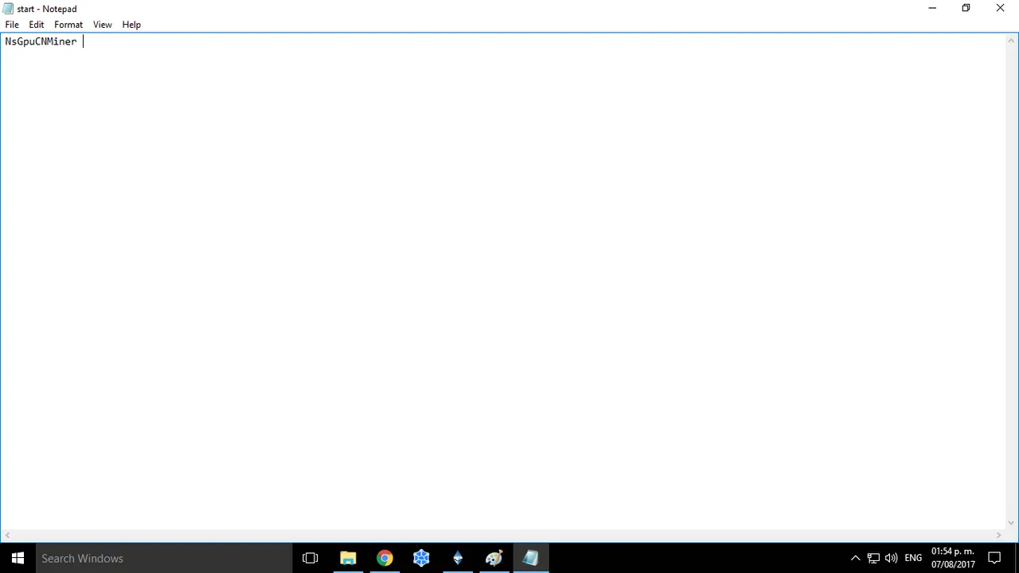Click the NsGpuCNMiner text in the editor
Viewport: 1019px width, 573px height.
coord(41,41)
